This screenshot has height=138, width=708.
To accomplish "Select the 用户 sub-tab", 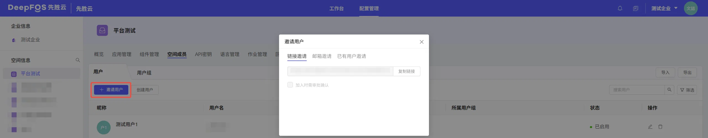I will tap(98, 72).
